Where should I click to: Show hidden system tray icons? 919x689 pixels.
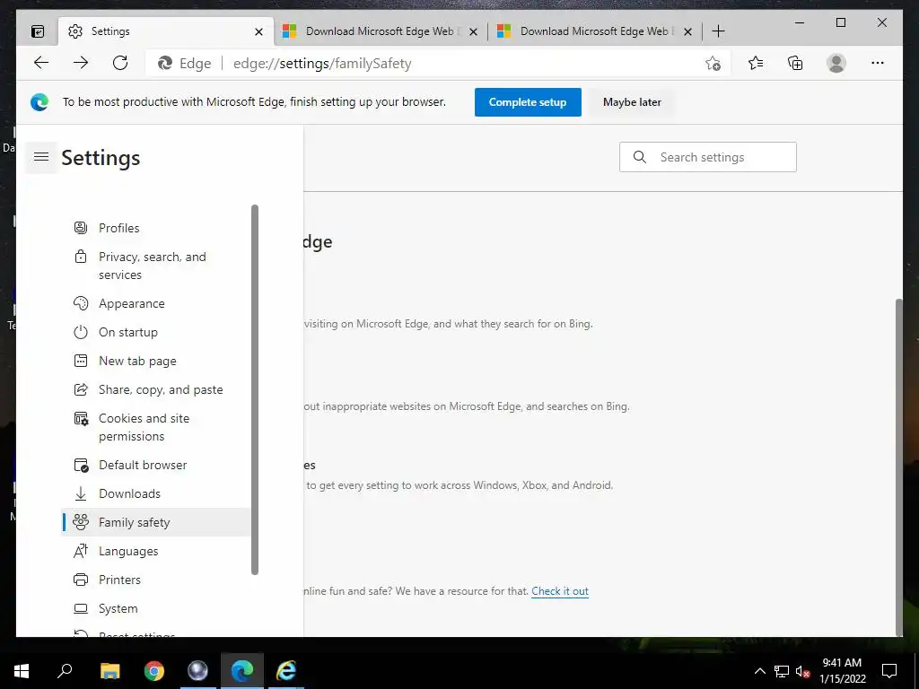(759, 671)
